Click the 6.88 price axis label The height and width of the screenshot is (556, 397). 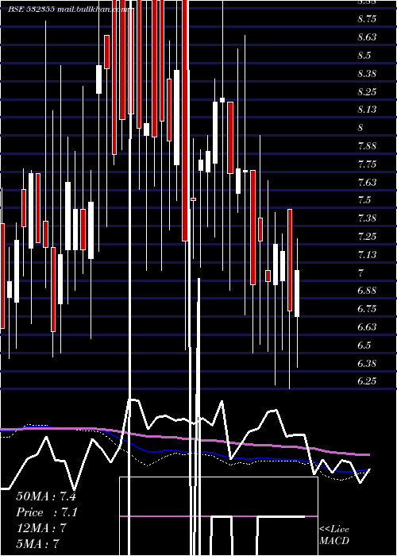click(x=367, y=291)
